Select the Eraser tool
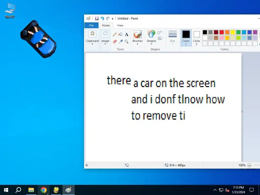The width and height of the screenshot is (260, 195). pyautogui.click(x=115, y=41)
